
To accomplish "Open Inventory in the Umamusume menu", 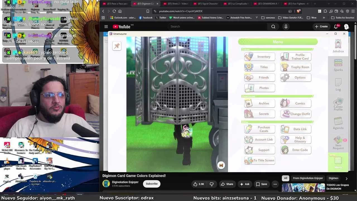I will coord(260,57).
